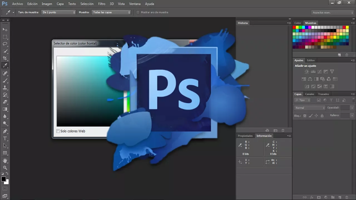Image resolution: width=356 pixels, height=200 pixels.
Task: Click the camera snapshot icon in Historia
Action: click(275, 131)
